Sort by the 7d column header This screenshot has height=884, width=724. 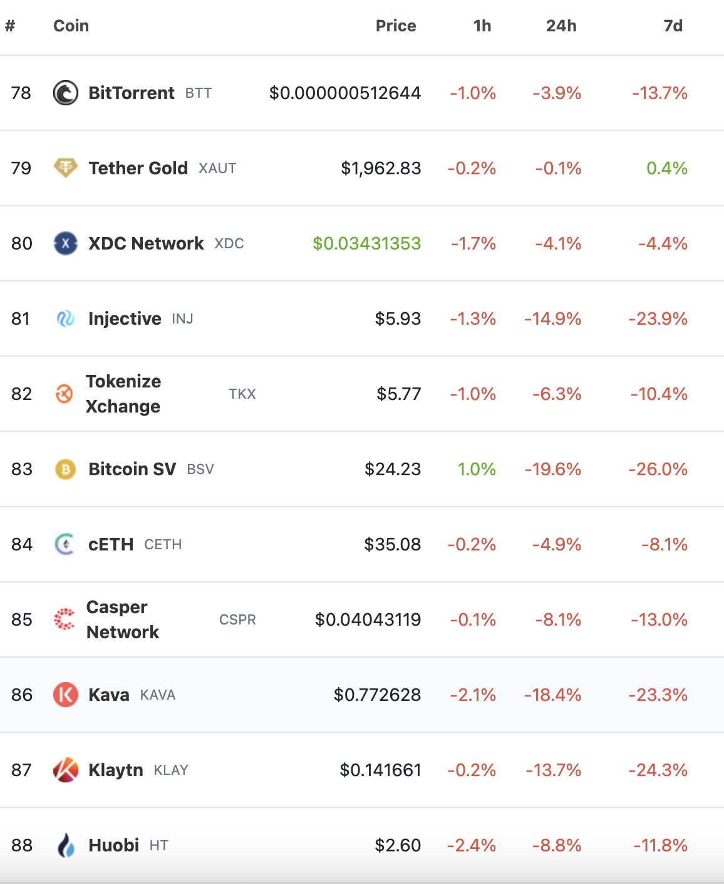pyautogui.click(x=673, y=26)
